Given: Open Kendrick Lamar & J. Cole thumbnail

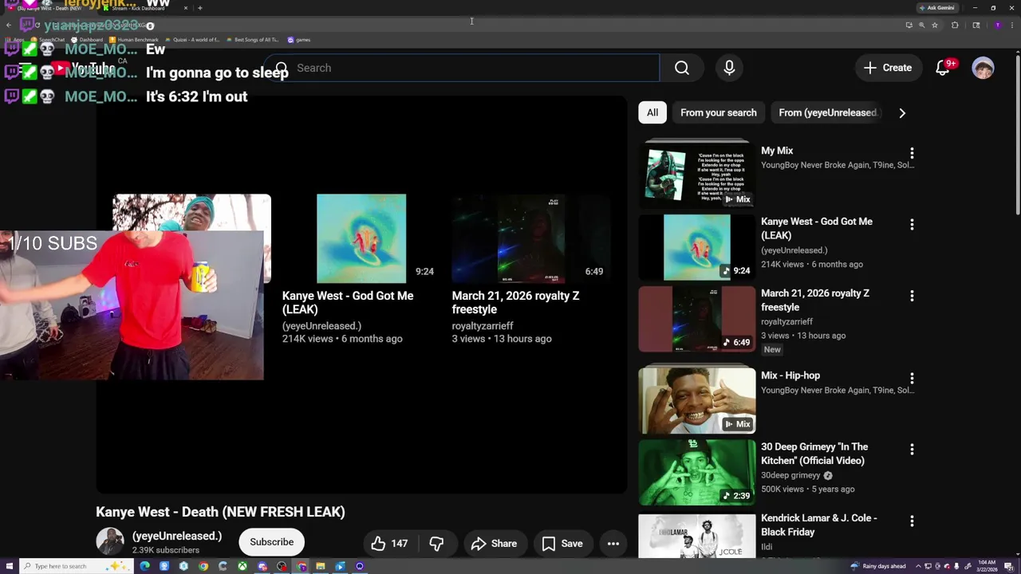Looking at the screenshot, I should pos(697,536).
